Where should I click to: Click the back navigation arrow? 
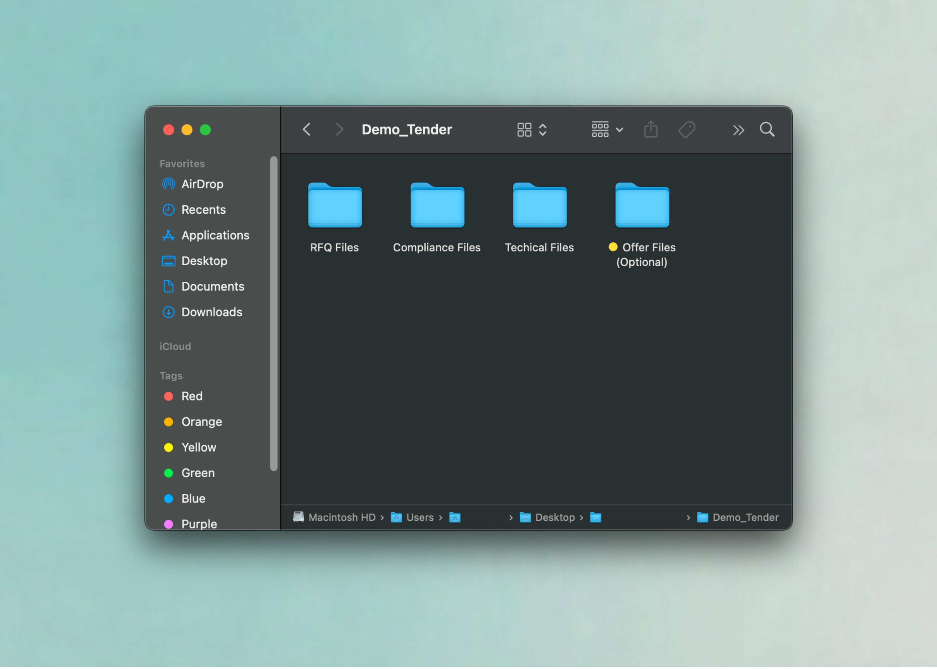307,130
